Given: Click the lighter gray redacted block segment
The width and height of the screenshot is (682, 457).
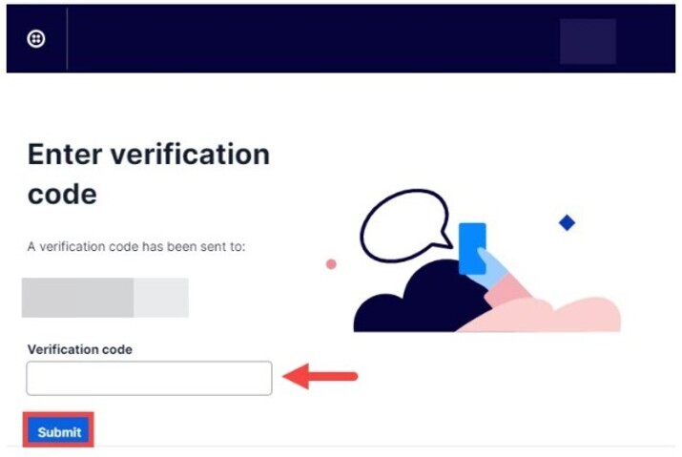Looking at the screenshot, I should coord(161,298).
